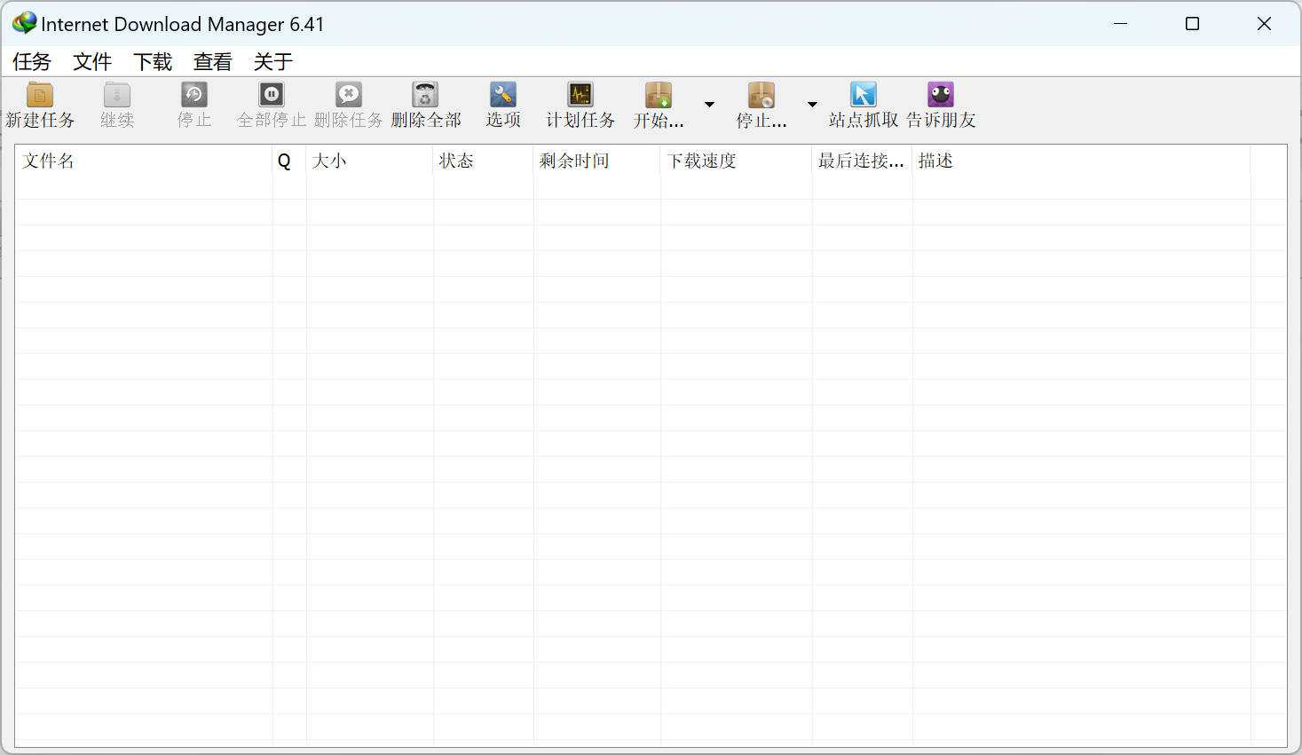This screenshot has width=1302, height=755.
Task: Click the 开始... start queue icon
Action: tap(659, 95)
